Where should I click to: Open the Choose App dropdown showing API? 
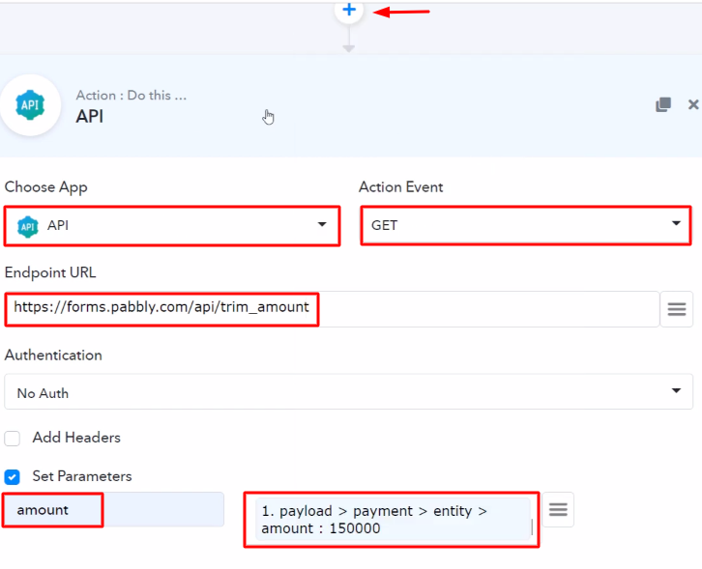point(172,225)
